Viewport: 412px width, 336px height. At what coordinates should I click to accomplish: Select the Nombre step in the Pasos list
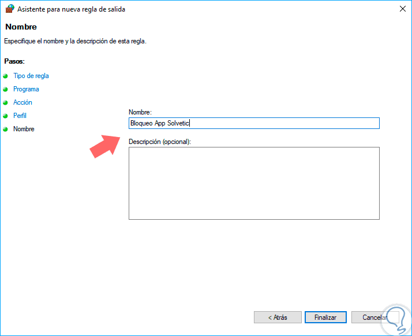(24, 129)
